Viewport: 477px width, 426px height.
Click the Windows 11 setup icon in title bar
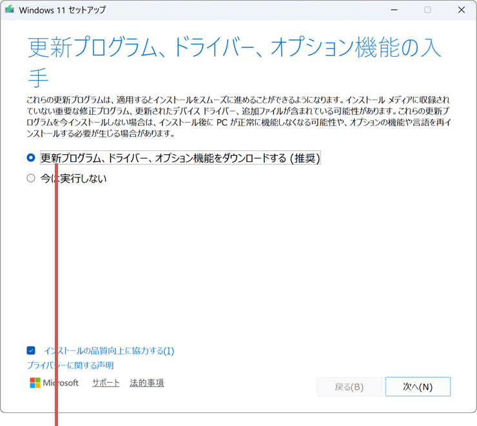(x=10, y=10)
